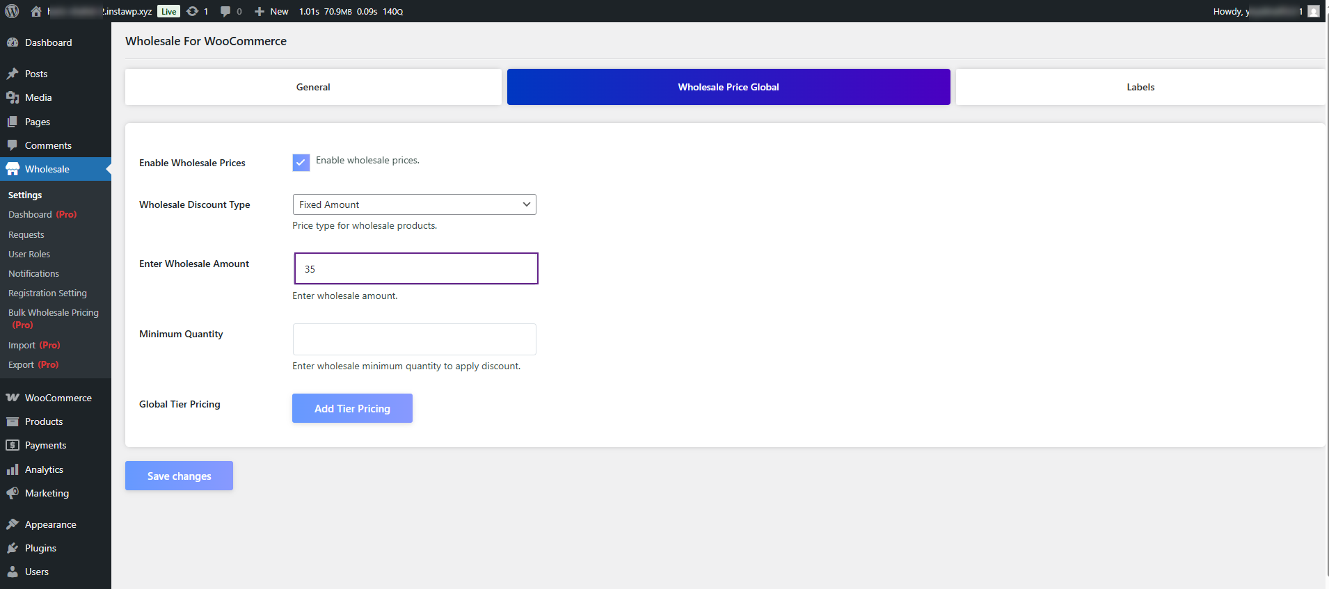Click the Appearance paintbrush icon
The height and width of the screenshot is (589, 1329).
tap(13, 524)
